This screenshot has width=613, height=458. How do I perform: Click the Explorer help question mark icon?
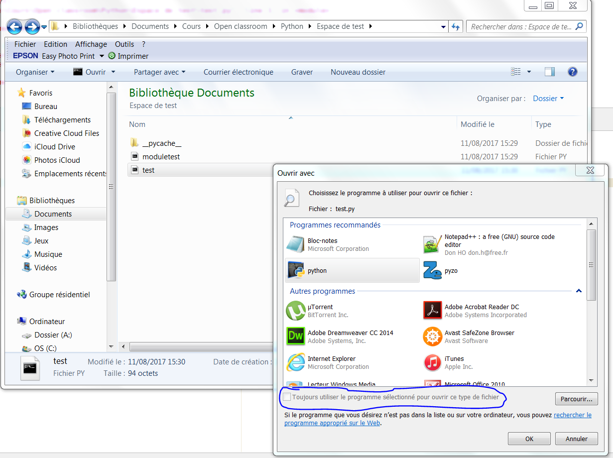572,72
